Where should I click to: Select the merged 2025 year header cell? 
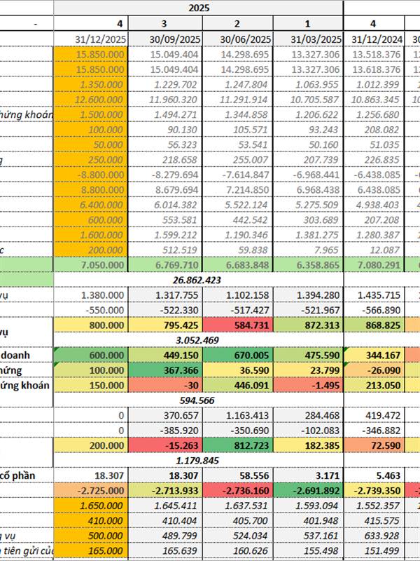click(199, 8)
